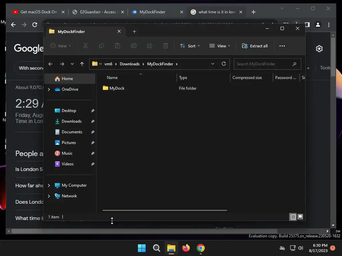Screen dimensions: 342x256
Task: Click vm6 in the breadcrumb path
Action: click(108, 64)
